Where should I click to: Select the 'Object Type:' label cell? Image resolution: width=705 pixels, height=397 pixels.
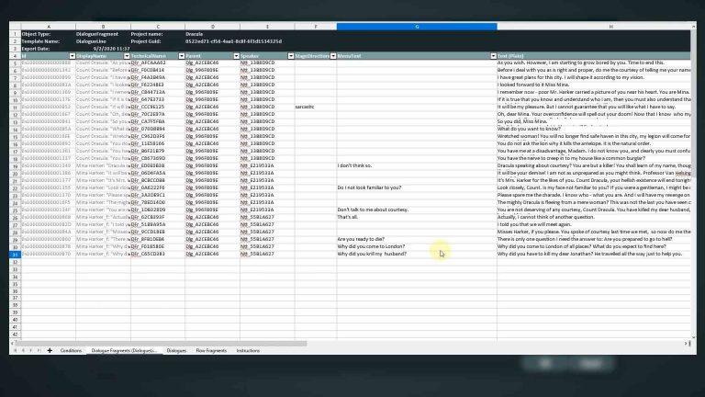(49, 34)
